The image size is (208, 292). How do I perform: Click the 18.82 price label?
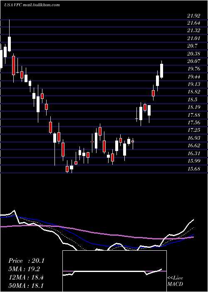[193, 92]
